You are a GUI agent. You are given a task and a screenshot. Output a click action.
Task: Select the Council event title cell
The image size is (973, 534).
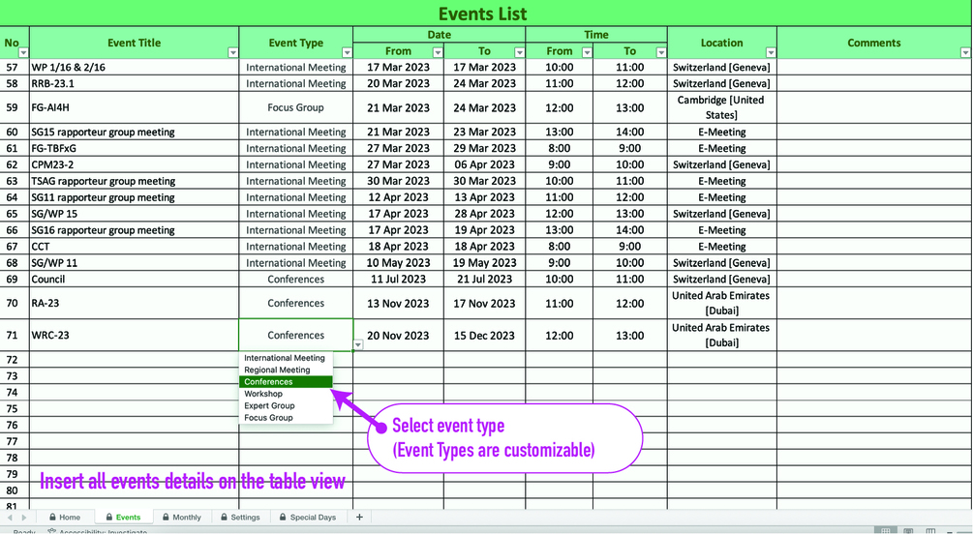(134, 280)
